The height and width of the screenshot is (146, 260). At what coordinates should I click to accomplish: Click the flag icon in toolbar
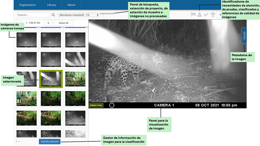(x=193, y=15)
